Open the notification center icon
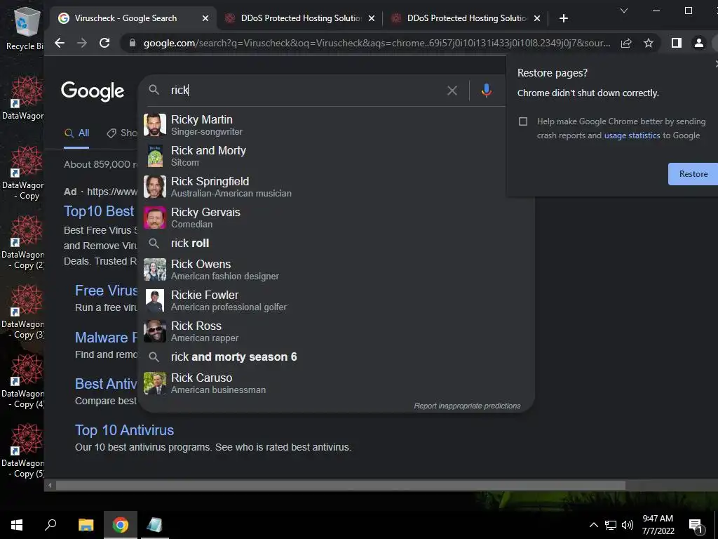The width and height of the screenshot is (718, 539). click(x=696, y=526)
